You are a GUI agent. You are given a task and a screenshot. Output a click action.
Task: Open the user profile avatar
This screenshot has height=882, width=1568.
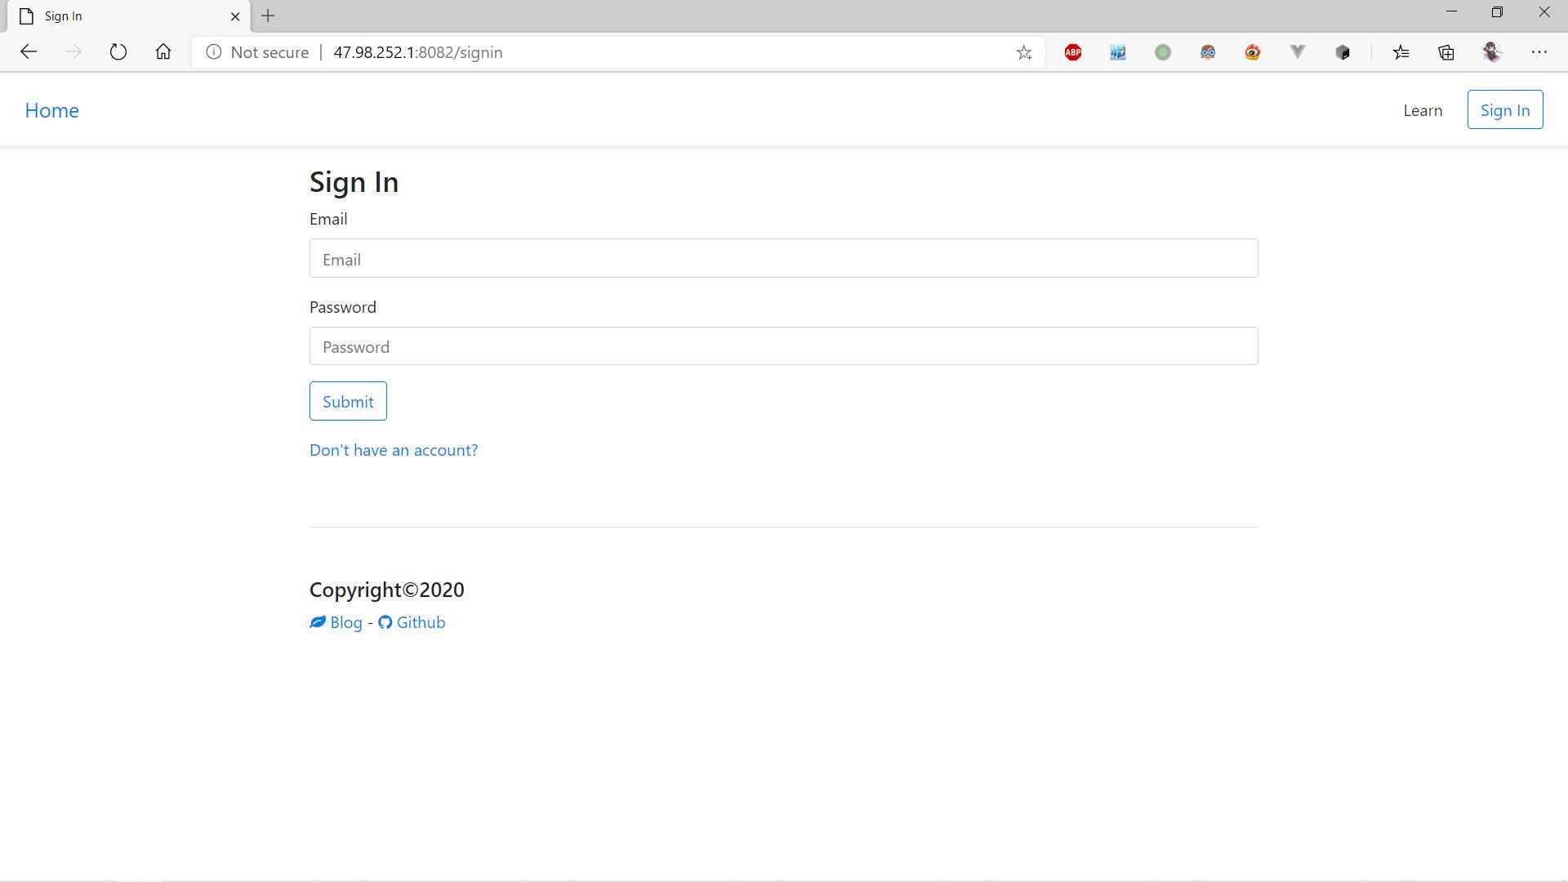click(1492, 52)
